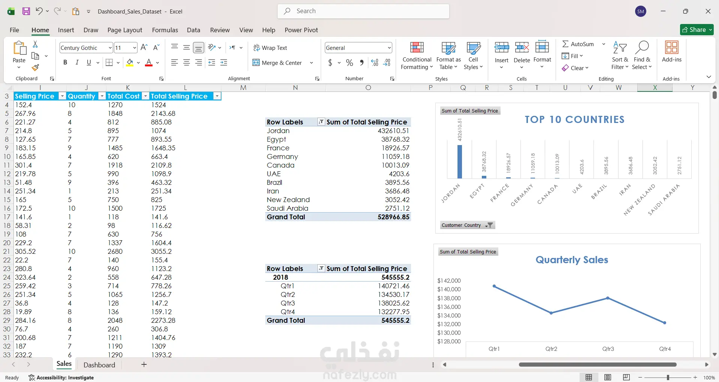Image resolution: width=719 pixels, height=382 pixels.
Task: Delete cells using the Delete icon
Action: [522, 48]
